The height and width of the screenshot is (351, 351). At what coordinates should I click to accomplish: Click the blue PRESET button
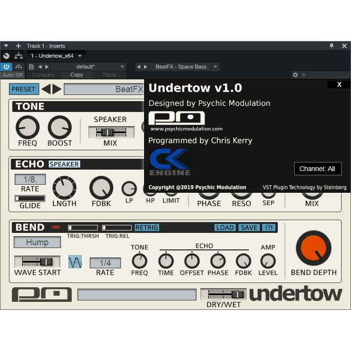24,89
